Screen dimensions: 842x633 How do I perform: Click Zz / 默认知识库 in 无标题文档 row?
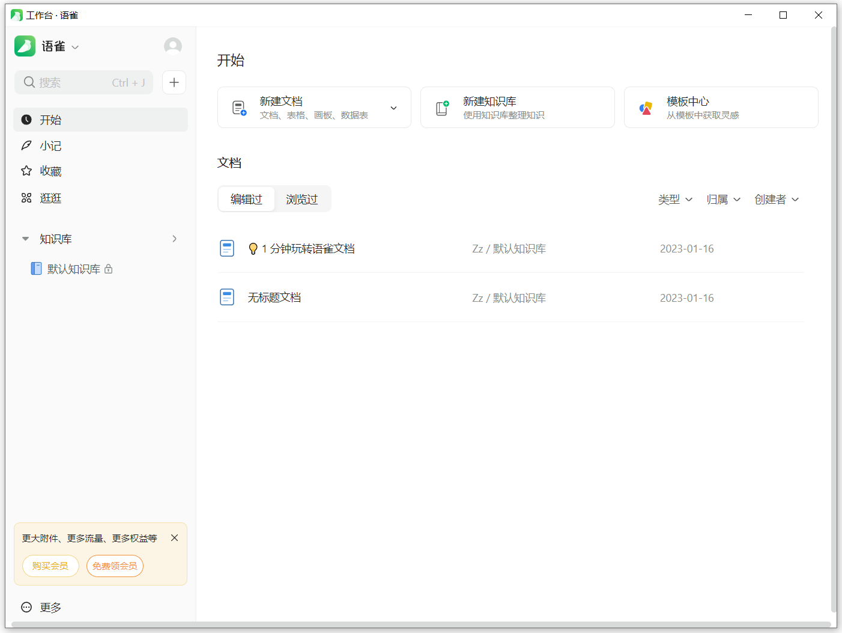click(509, 298)
